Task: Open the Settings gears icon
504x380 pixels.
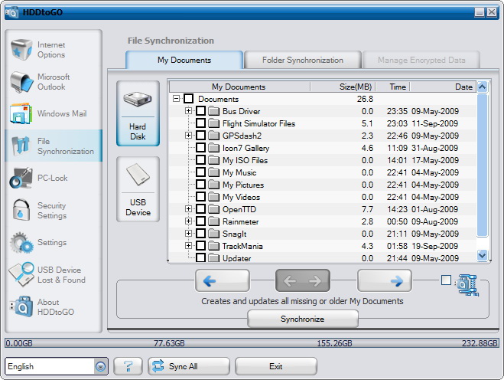Action: pos(21,242)
